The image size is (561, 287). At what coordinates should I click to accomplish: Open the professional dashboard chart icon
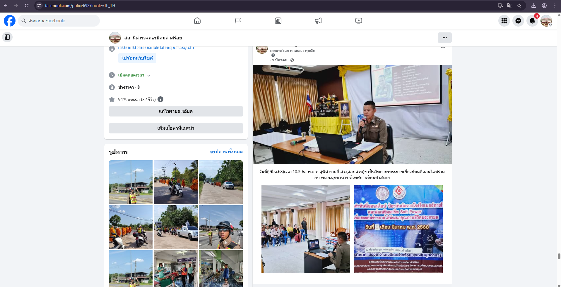click(278, 21)
